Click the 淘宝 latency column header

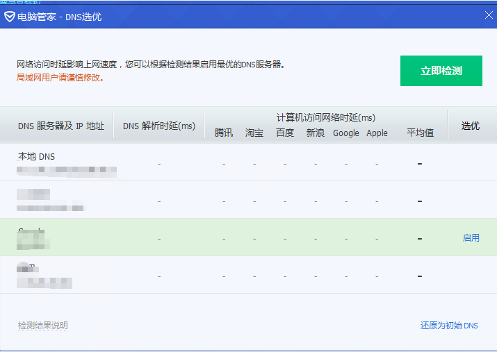pyautogui.click(x=254, y=133)
